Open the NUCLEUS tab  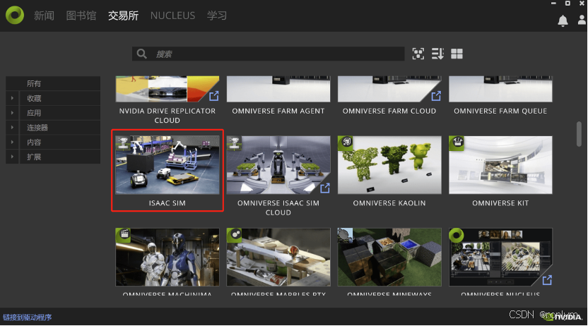[x=172, y=16]
